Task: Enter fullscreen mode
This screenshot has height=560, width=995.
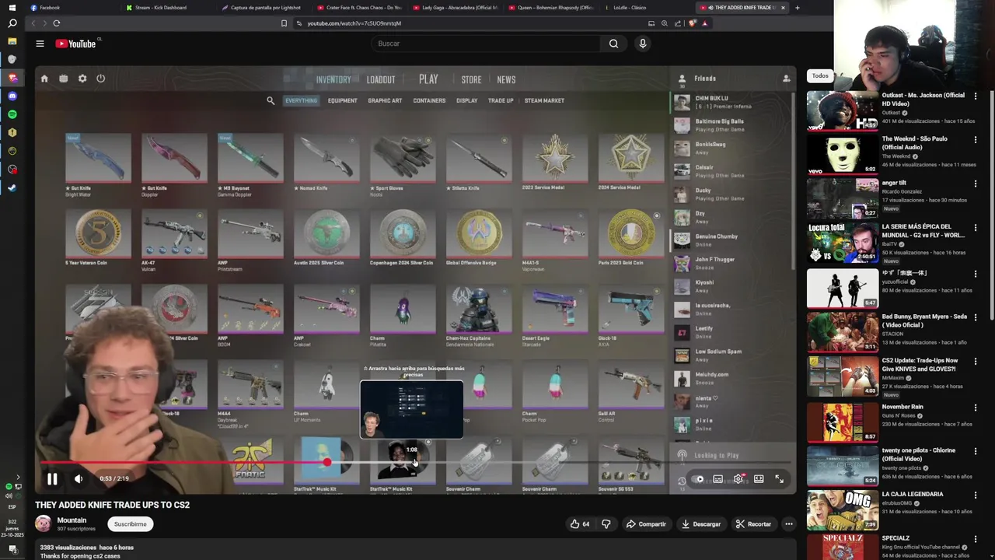Action: [x=779, y=479]
